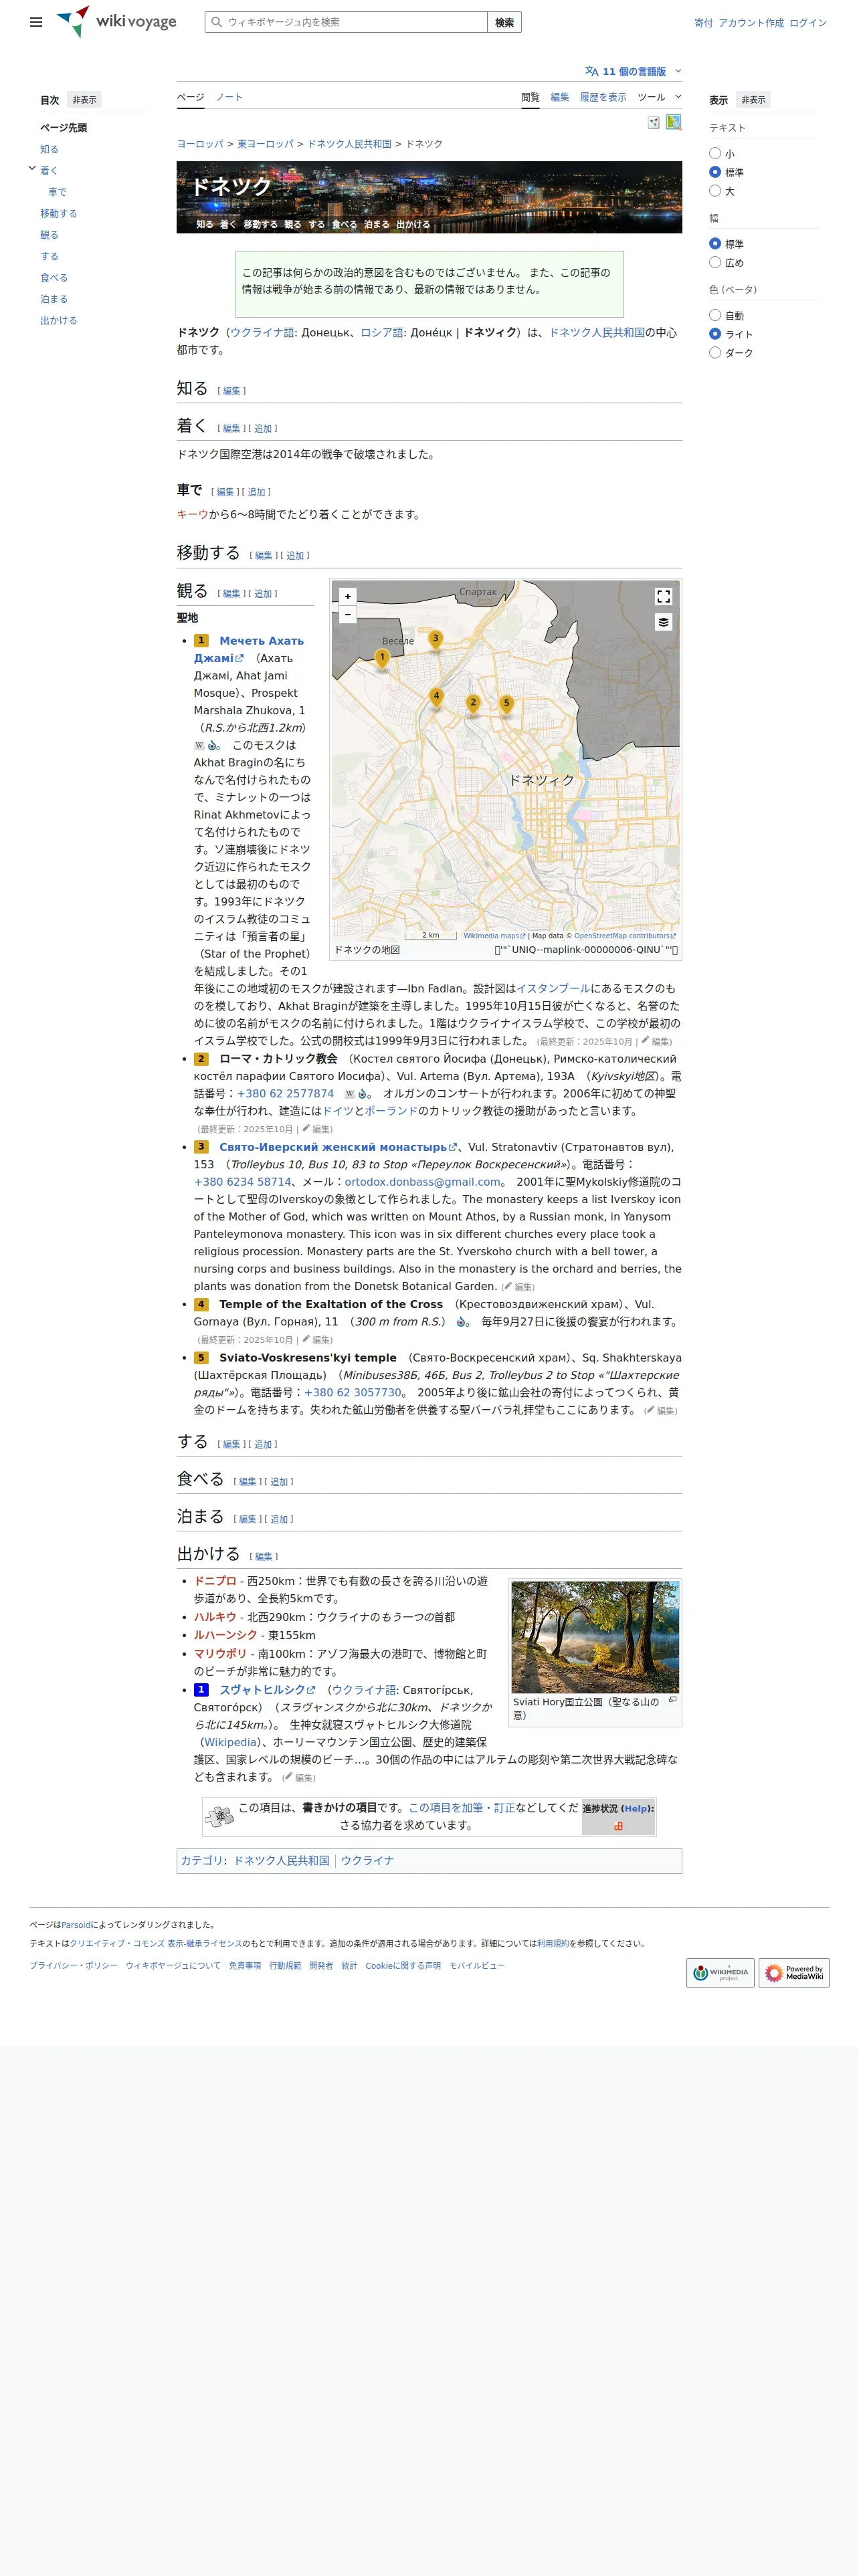Click listing badge 4 for Temple of Exaltation
Viewport: 859px width, 2576px height.
201,1304
